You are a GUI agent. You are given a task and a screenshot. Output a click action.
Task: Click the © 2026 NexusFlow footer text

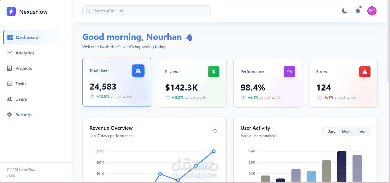point(21,170)
